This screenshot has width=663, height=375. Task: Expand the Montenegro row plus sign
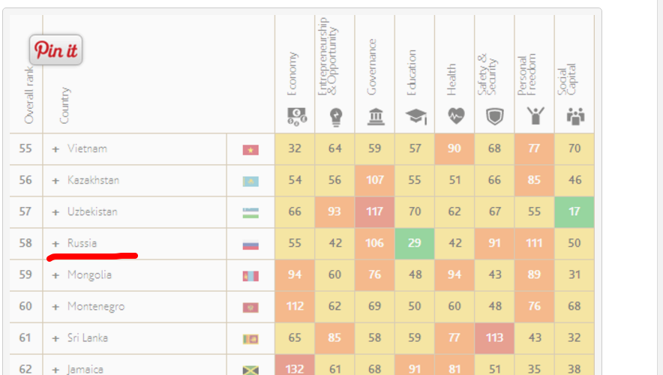coord(55,307)
